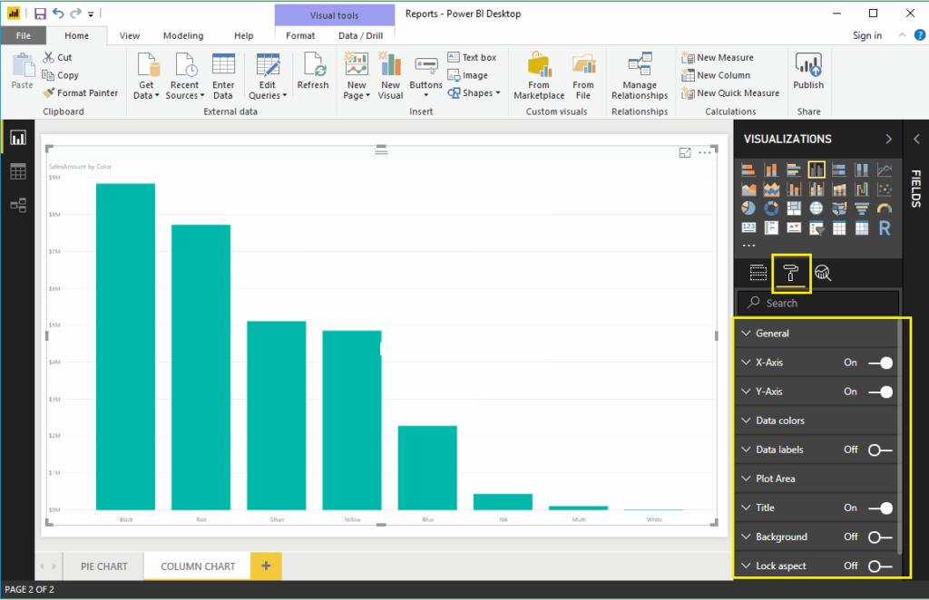This screenshot has height=600, width=929.
Task: Open the Shapes dropdown
Action: pos(474,92)
